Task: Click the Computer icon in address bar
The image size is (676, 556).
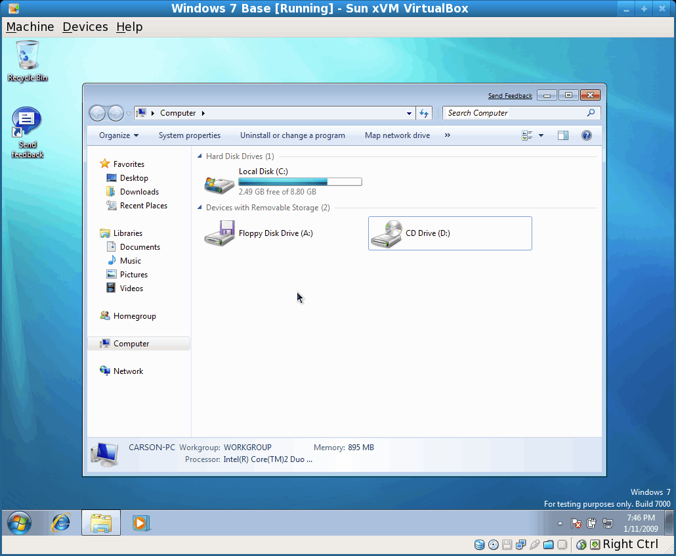Action: tap(141, 113)
